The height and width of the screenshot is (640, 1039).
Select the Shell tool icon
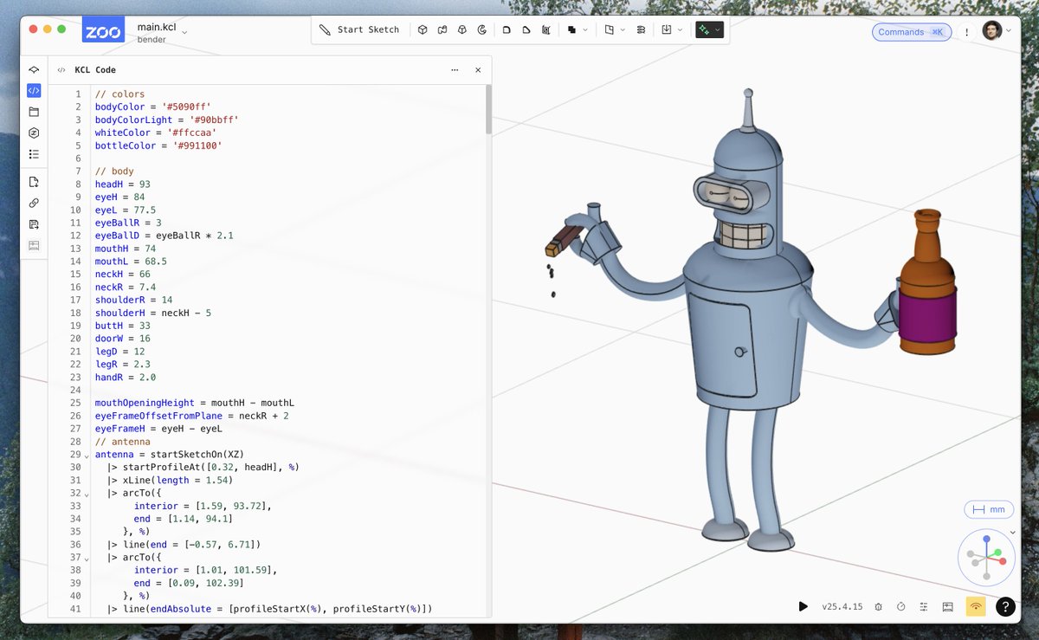pyautogui.click(x=545, y=29)
